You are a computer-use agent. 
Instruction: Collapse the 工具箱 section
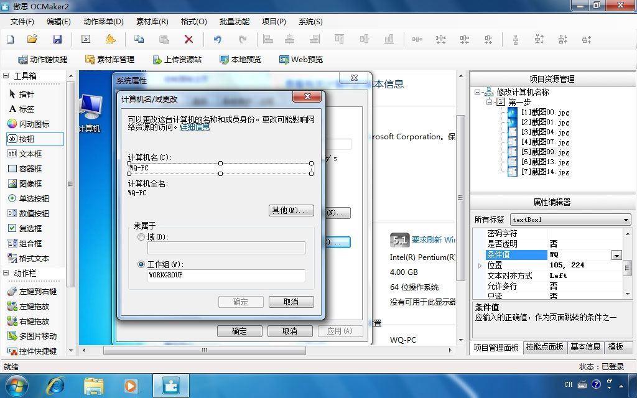(x=6, y=75)
